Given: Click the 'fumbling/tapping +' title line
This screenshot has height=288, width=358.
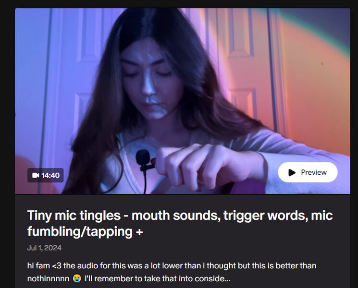Looking at the screenshot, I should (x=85, y=231).
